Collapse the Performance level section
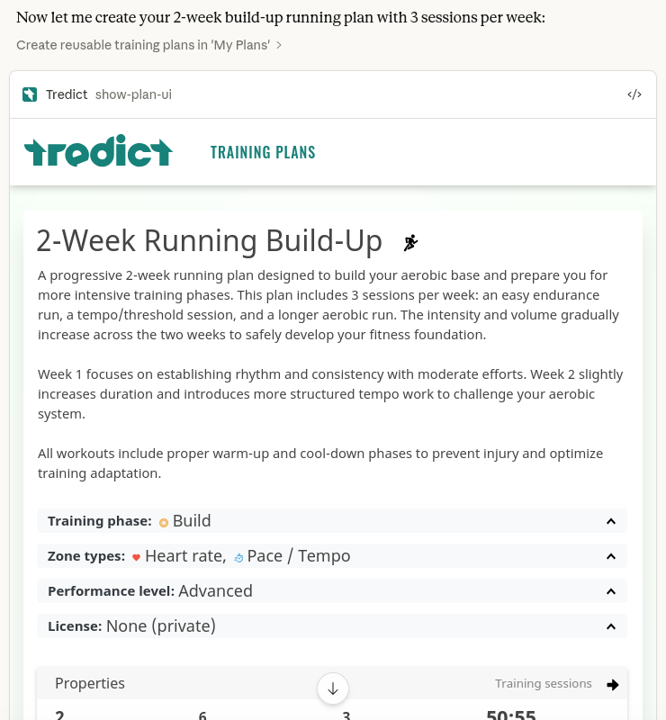Screen dimensions: 666x720 coord(611,590)
